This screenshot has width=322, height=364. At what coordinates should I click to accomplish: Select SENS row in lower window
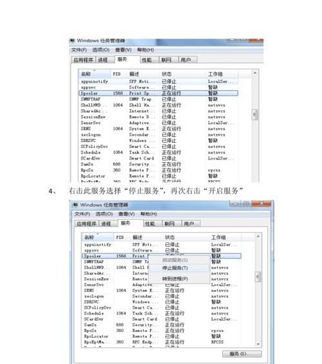tap(162, 291)
